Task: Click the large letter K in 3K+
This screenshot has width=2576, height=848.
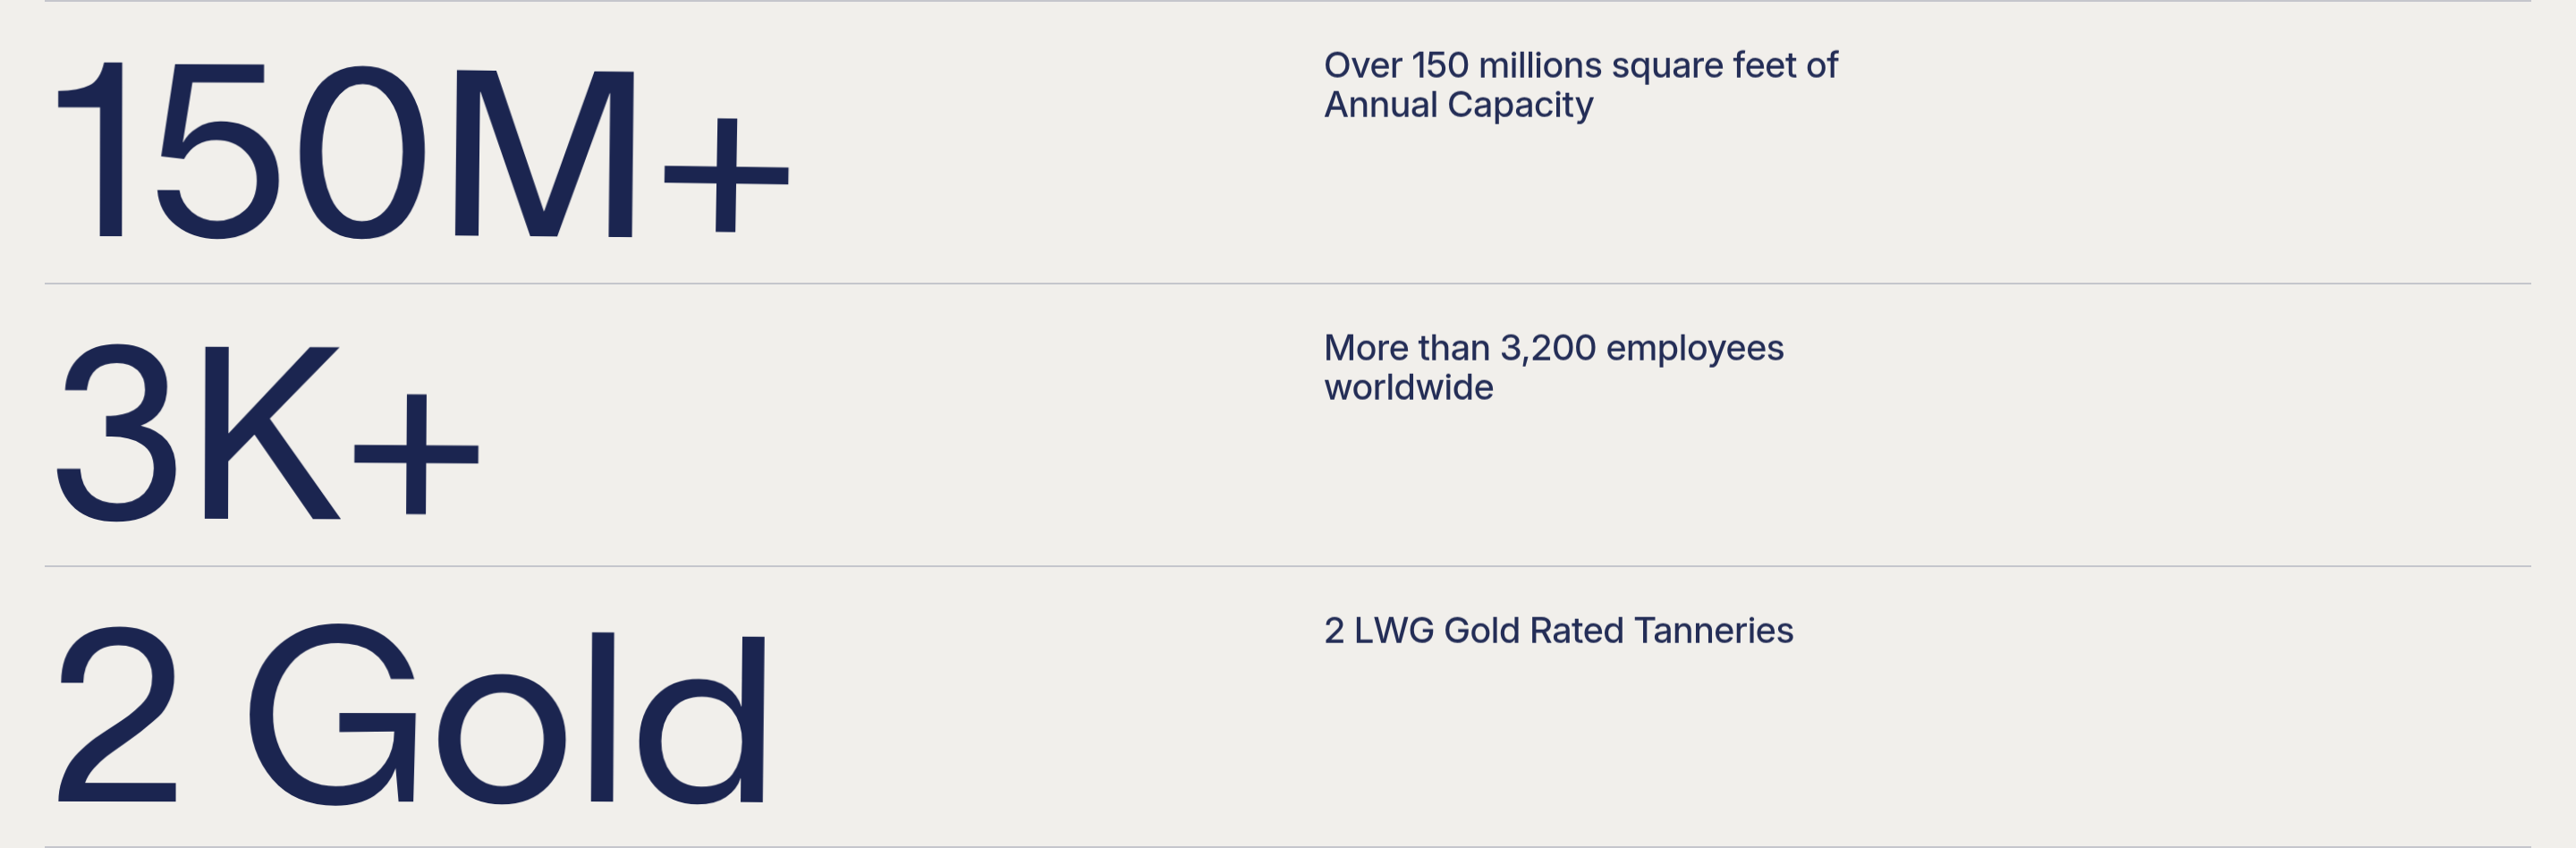Action: point(270,432)
